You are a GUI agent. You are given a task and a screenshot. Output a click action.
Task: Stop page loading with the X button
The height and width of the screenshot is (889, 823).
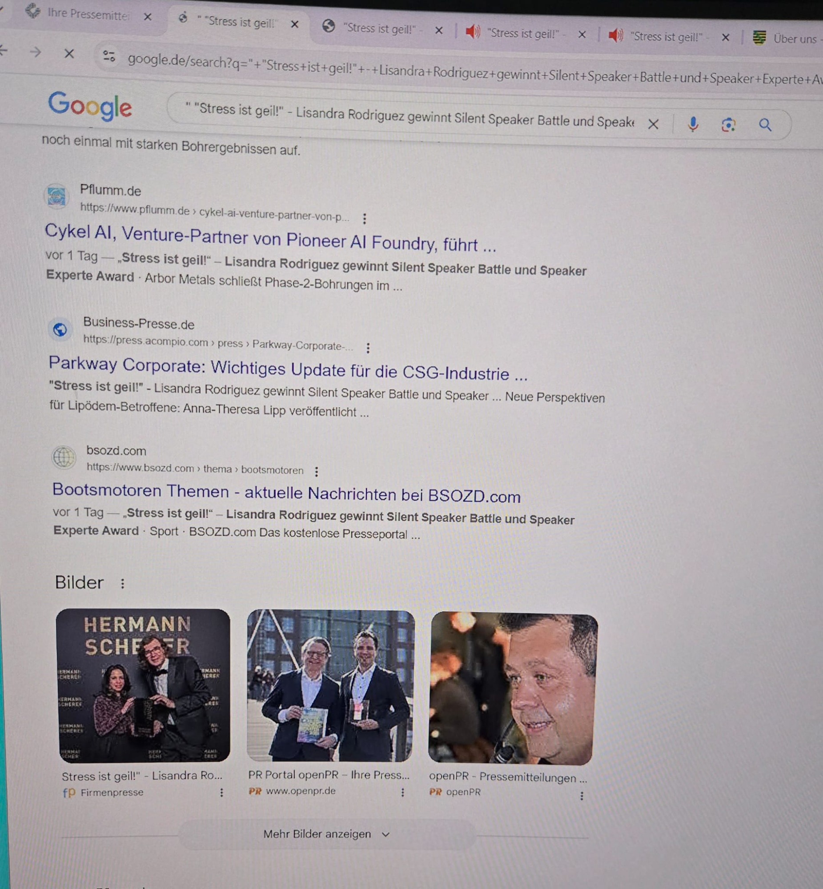coord(69,54)
